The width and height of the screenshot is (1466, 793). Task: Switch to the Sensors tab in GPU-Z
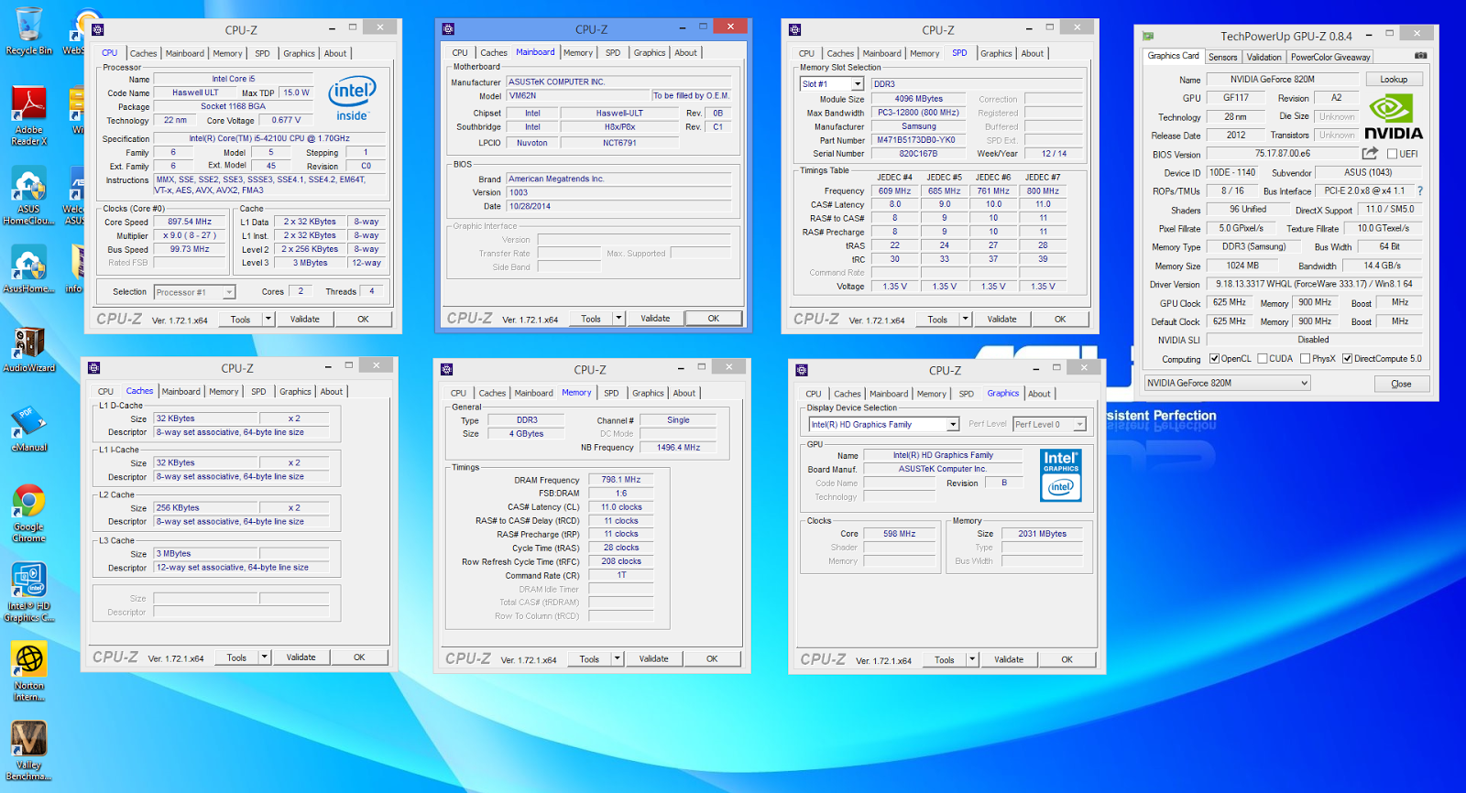coord(1222,57)
